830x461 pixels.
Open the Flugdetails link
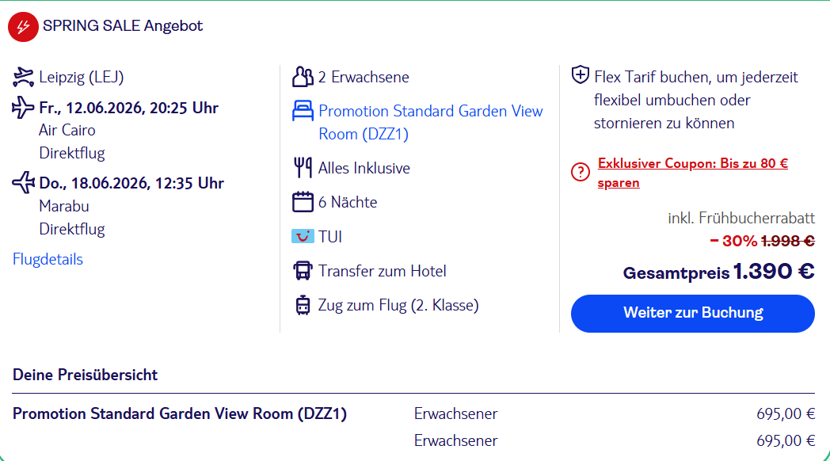point(48,259)
